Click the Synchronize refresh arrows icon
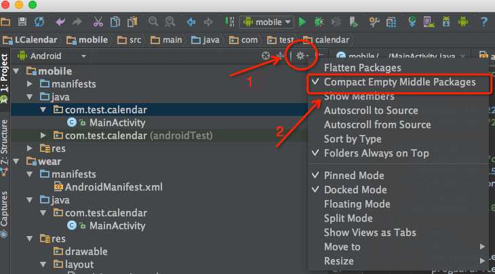The image size is (495, 274). [x=39, y=22]
